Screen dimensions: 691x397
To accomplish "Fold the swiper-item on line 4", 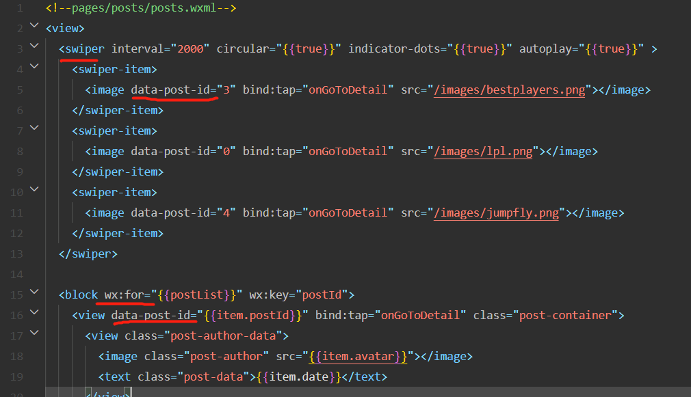I will click(34, 66).
